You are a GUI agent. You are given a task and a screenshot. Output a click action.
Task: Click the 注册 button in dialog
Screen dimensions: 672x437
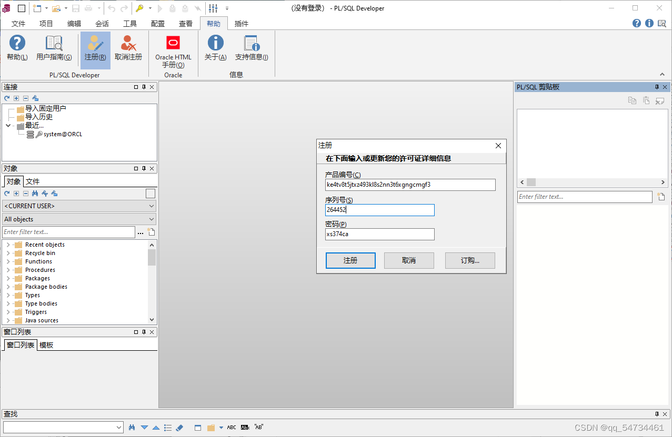(350, 260)
